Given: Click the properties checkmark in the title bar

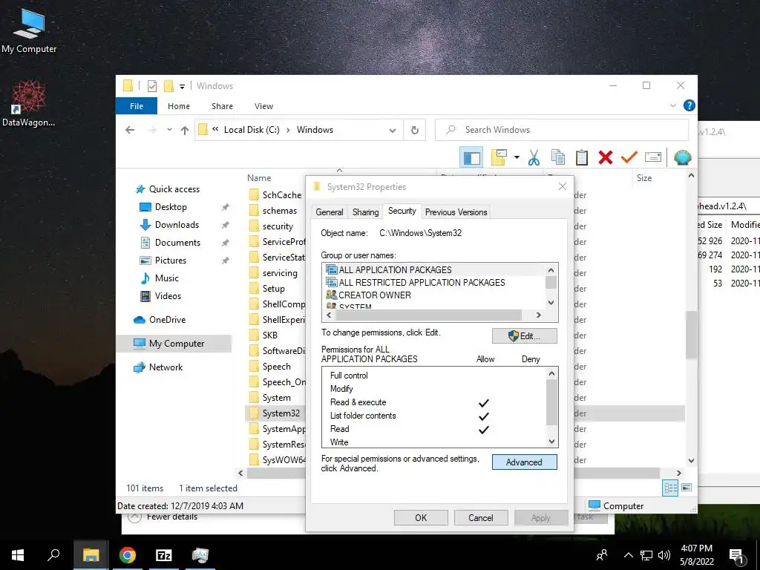Looking at the screenshot, I should coord(151,86).
